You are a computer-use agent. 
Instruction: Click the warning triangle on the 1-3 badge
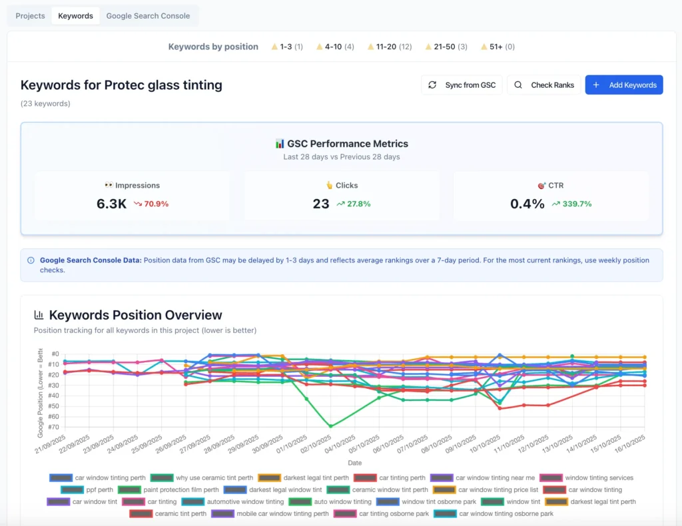click(x=276, y=47)
